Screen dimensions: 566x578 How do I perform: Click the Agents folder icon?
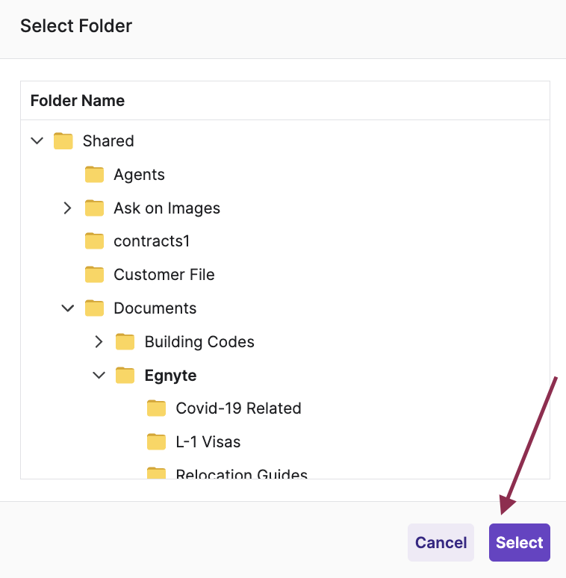(x=94, y=175)
